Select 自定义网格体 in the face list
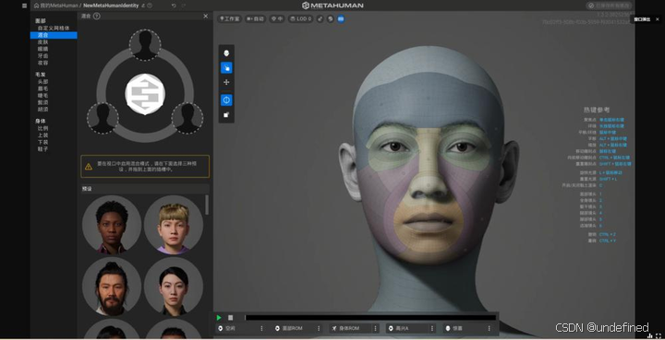This screenshot has height=340, width=665. (54, 28)
